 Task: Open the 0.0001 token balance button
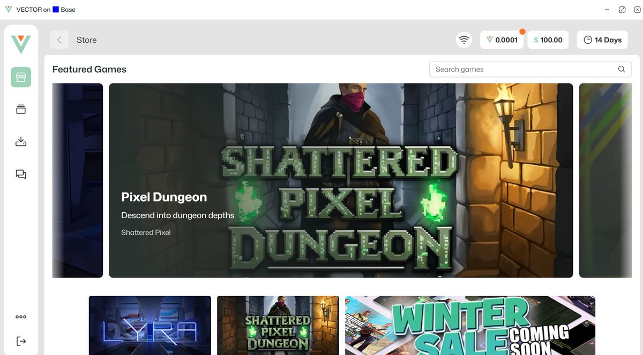(502, 40)
